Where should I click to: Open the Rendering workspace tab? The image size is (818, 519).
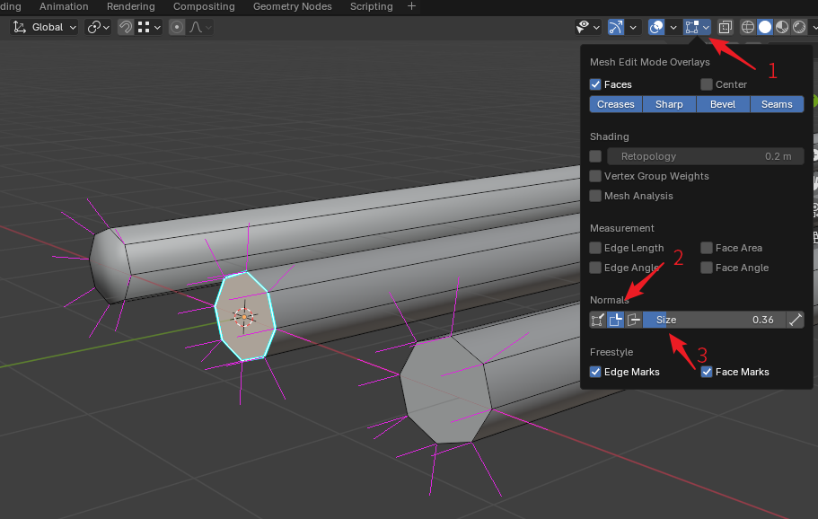tap(130, 6)
